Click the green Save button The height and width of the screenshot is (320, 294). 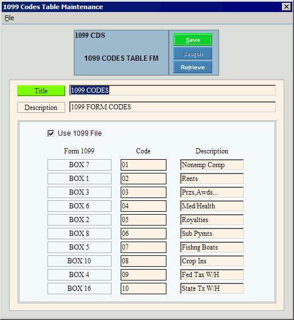pyautogui.click(x=193, y=39)
